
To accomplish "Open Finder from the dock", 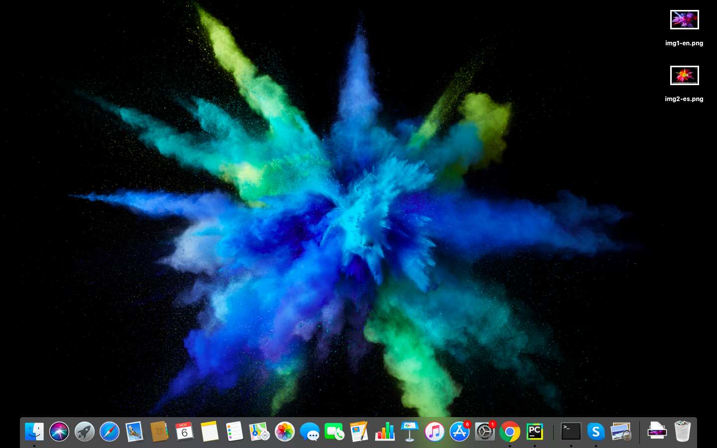I will click(x=34, y=432).
